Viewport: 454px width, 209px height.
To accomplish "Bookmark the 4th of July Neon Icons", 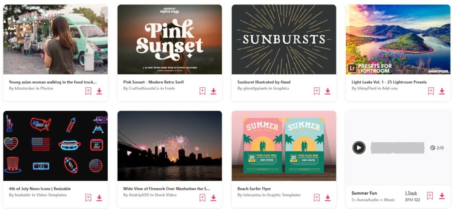I will 88,198.
